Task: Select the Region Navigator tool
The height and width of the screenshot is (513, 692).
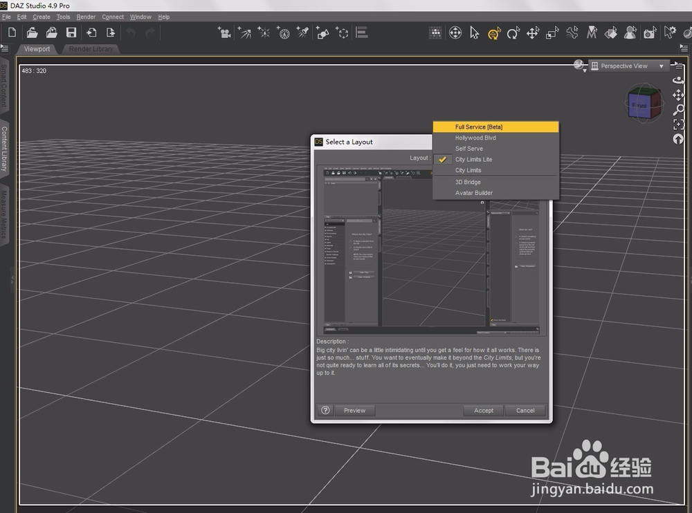Action: [630, 33]
